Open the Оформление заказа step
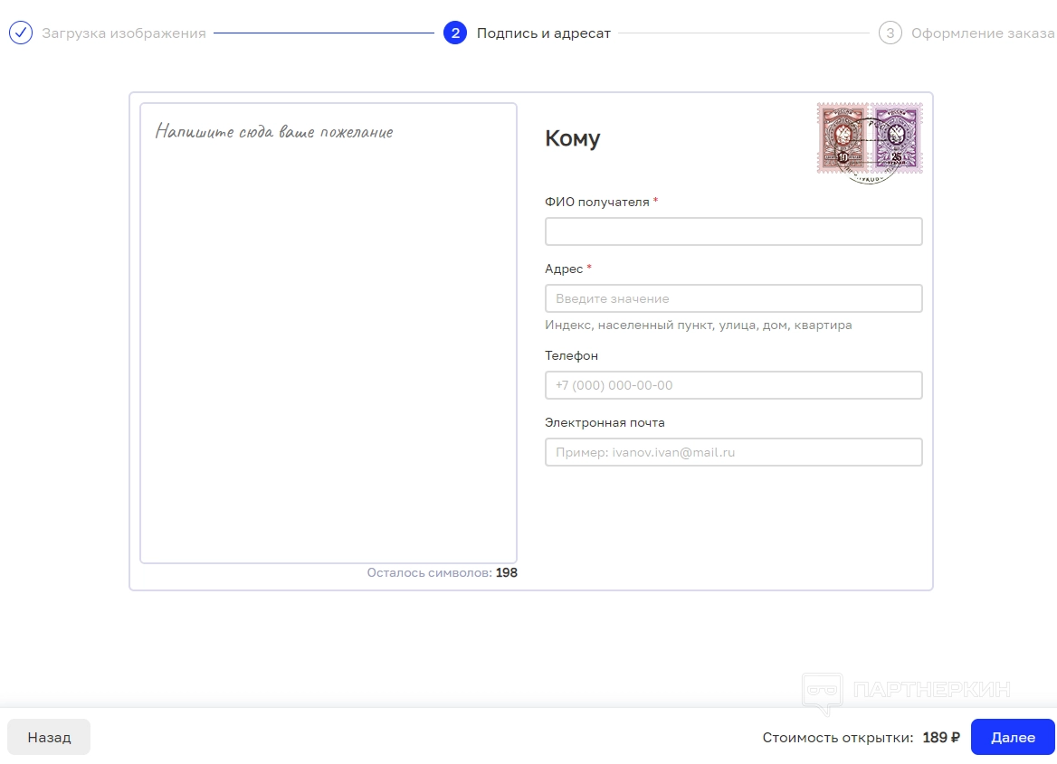1057x764 pixels. (x=983, y=33)
